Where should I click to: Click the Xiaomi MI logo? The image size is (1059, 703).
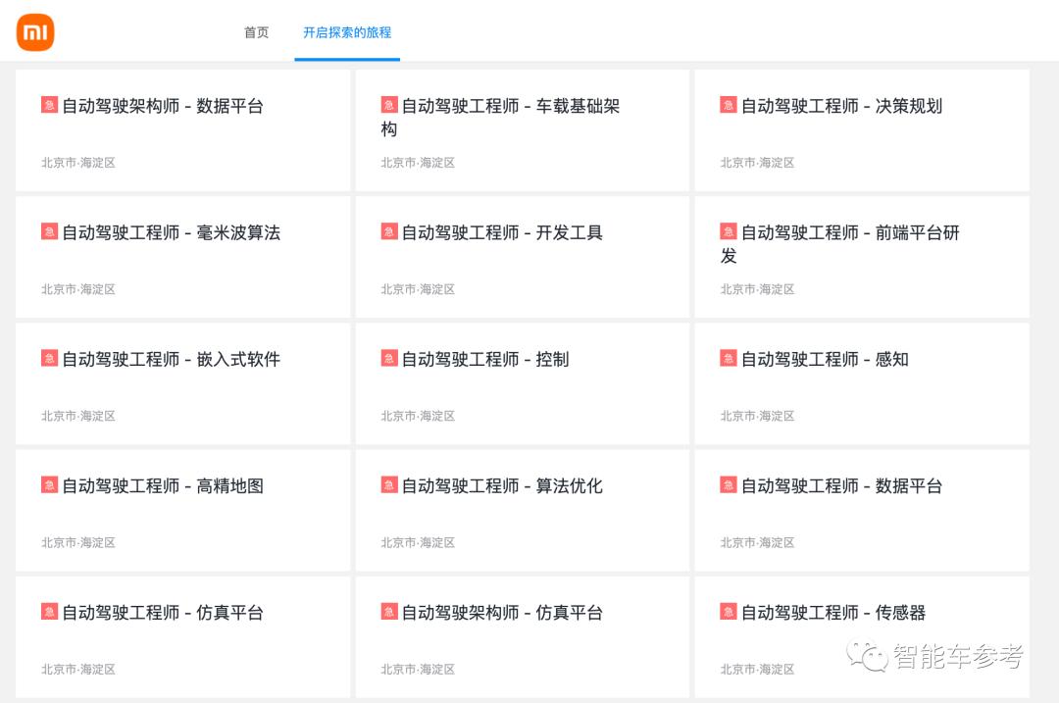(x=35, y=31)
